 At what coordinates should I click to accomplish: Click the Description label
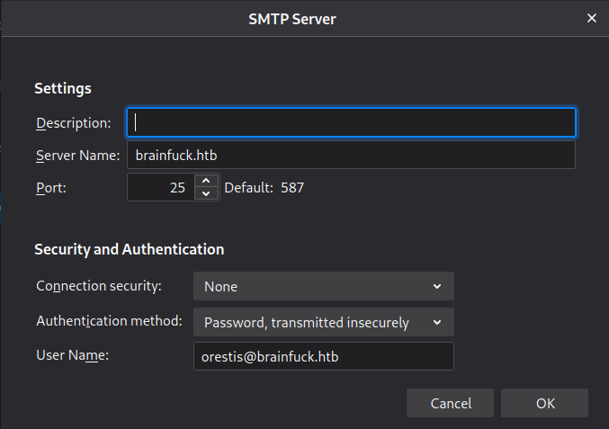pos(74,123)
